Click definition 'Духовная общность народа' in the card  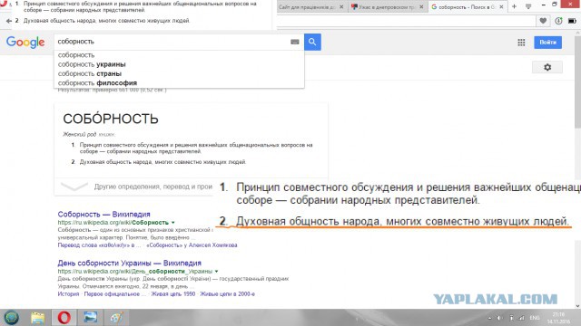click(x=162, y=162)
